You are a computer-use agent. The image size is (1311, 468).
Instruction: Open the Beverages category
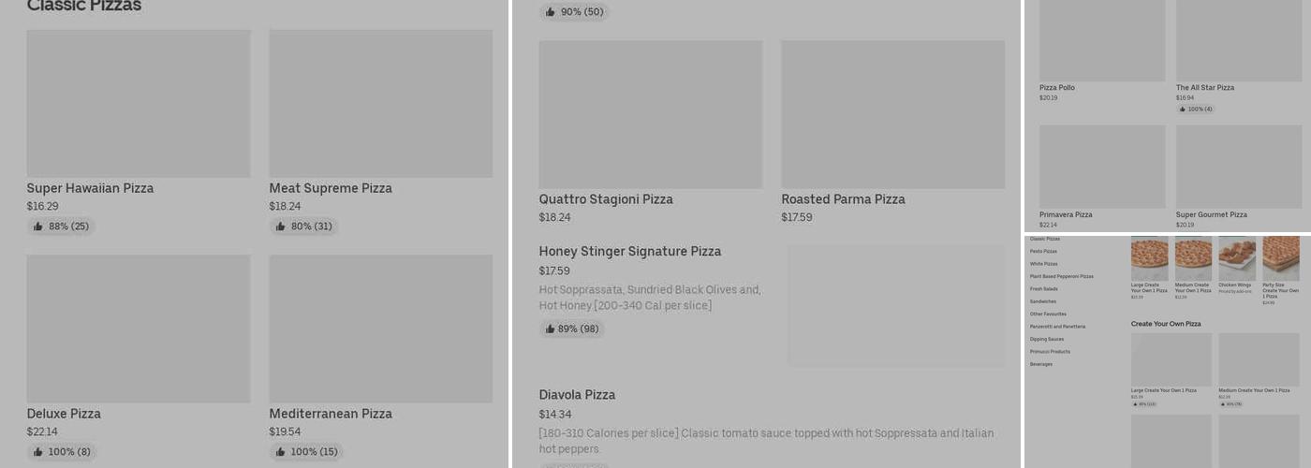[1040, 364]
